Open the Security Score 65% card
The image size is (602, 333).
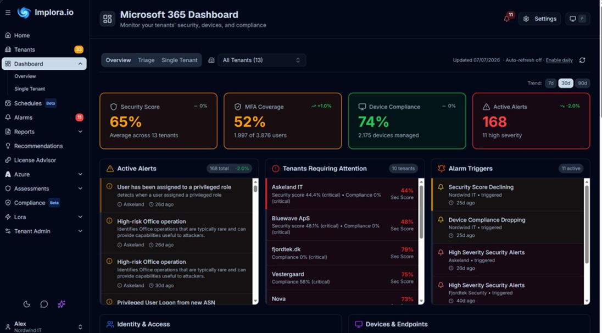158,121
